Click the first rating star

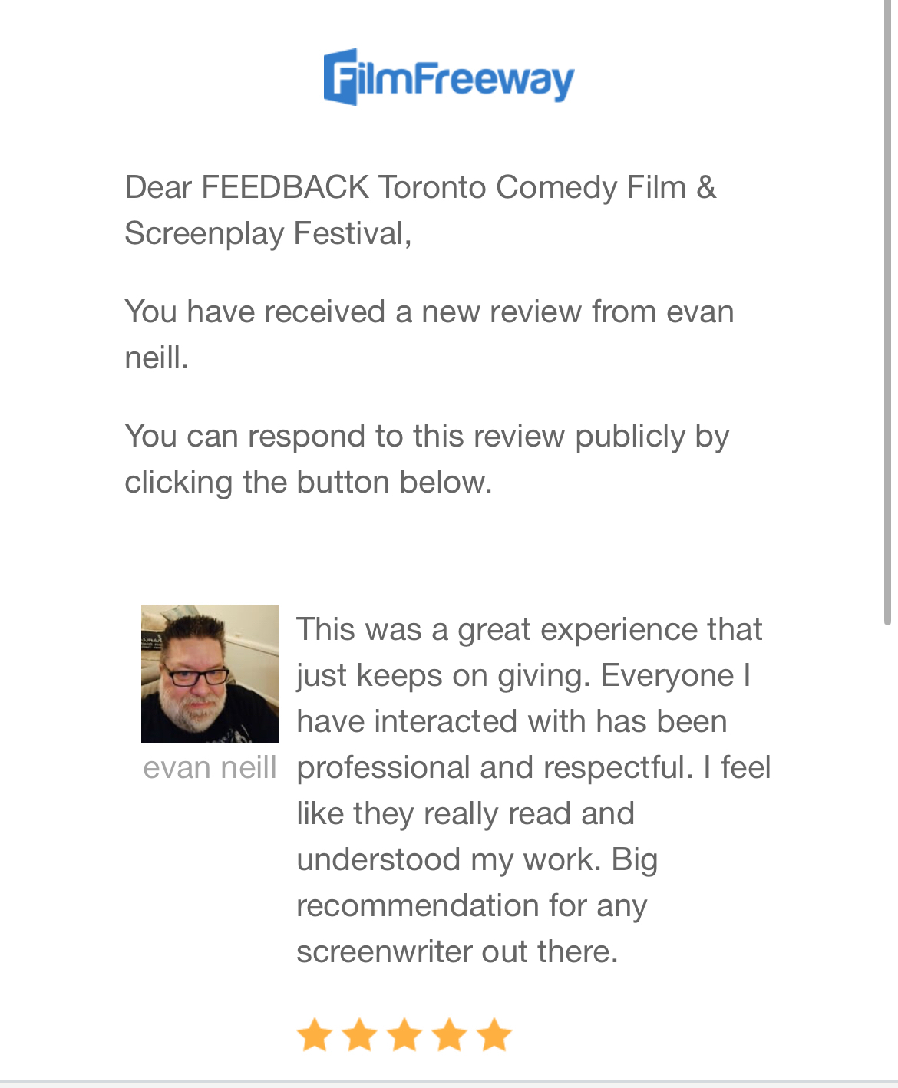314,1035
